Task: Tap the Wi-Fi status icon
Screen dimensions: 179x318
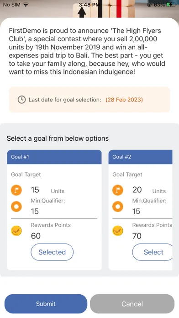Action: pyautogui.click(x=26, y=5)
